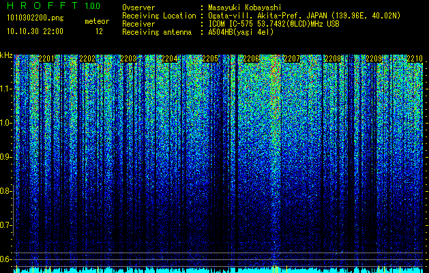Click the HROFFT 1.0.0 title text
The image size is (429, 273).
point(54,5)
